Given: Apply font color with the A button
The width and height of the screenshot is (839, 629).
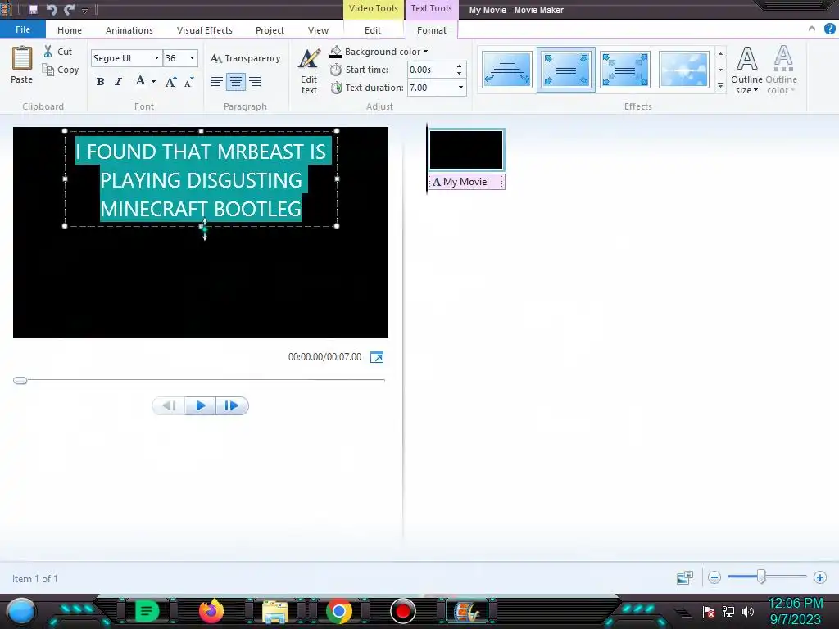Looking at the screenshot, I should point(140,81).
